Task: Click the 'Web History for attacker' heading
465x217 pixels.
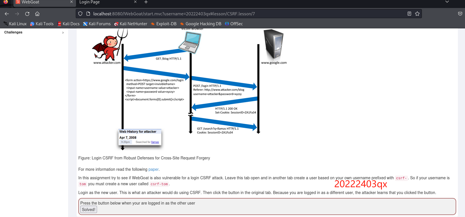Action: 138,132
